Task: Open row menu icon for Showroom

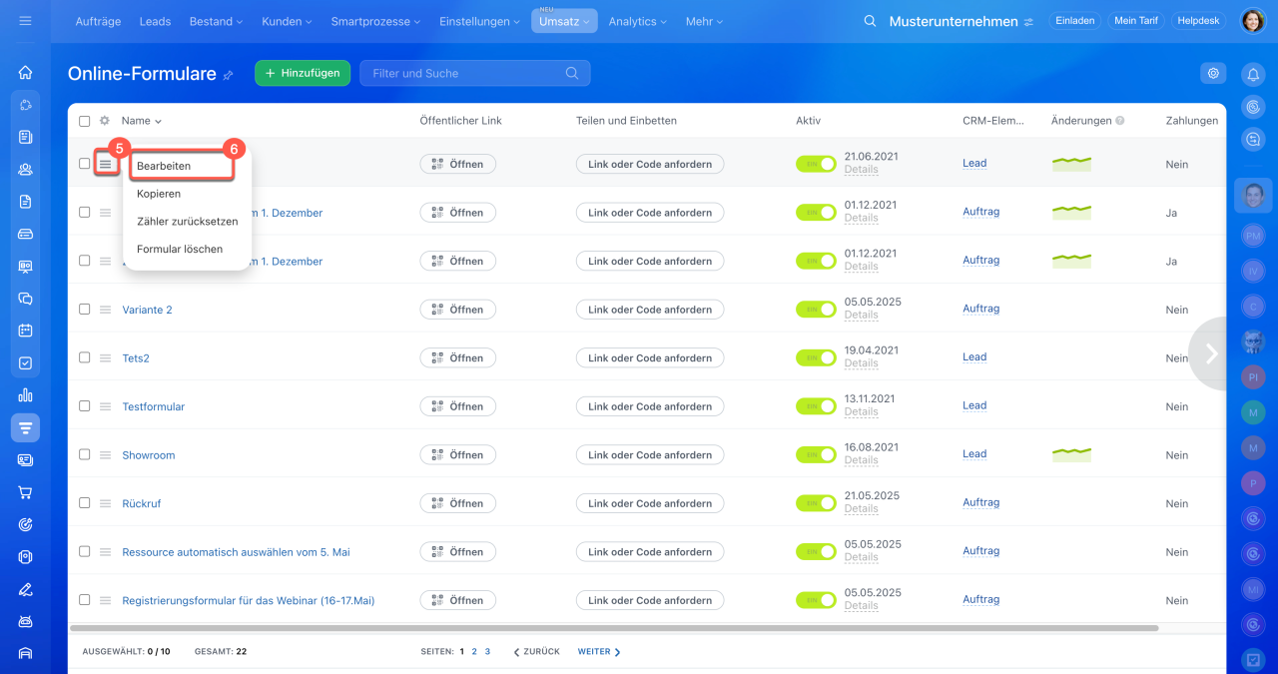Action: [105, 455]
